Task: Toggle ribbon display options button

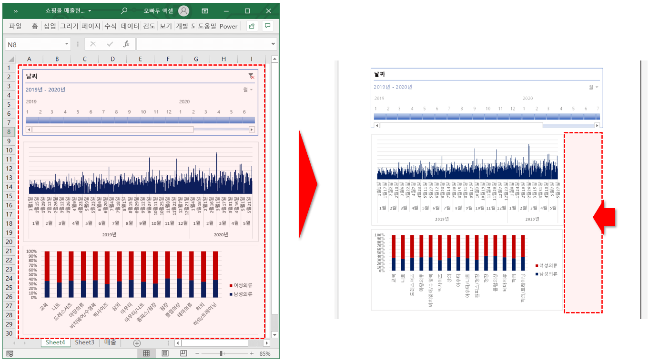Action: pyautogui.click(x=205, y=10)
